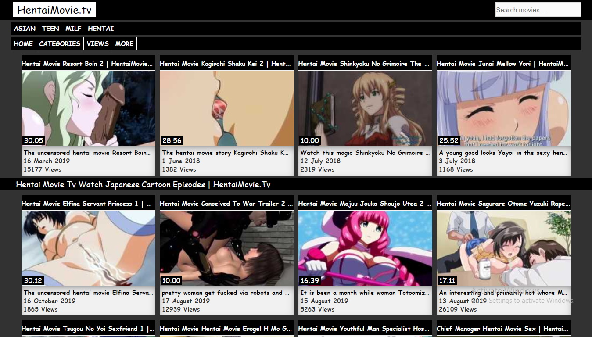Open the HENTAI category tab
Screen dimensions: 592x337
pyautogui.click(x=101, y=29)
